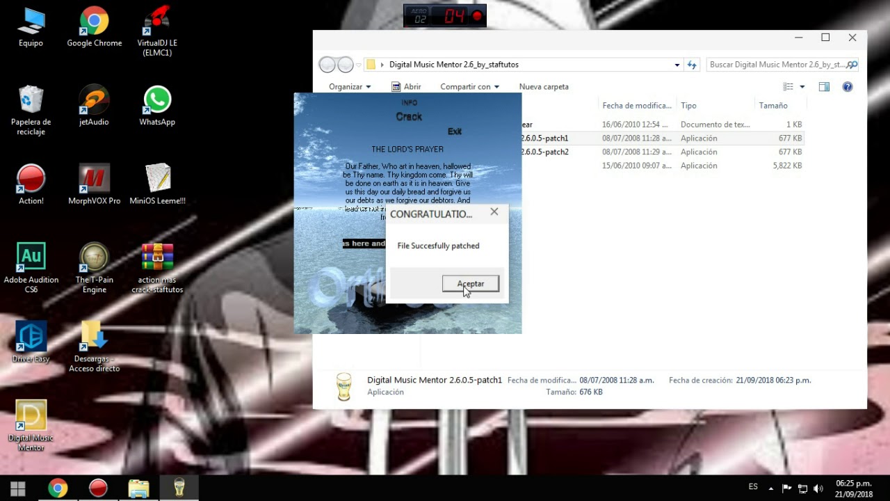Open Action Center flag tray icon
The height and width of the screenshot is (501, 890).
786,488
